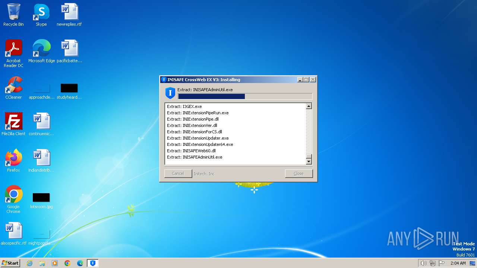This screenshot has width=477, height=268.
Task: Select log line 'Extract: INISAFEWeb60.dll'
Action: tap(191, 151)
